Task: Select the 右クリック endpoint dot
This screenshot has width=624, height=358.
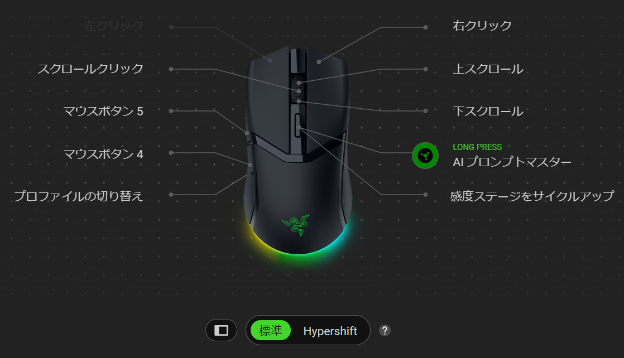Action: tap(425, 27)
